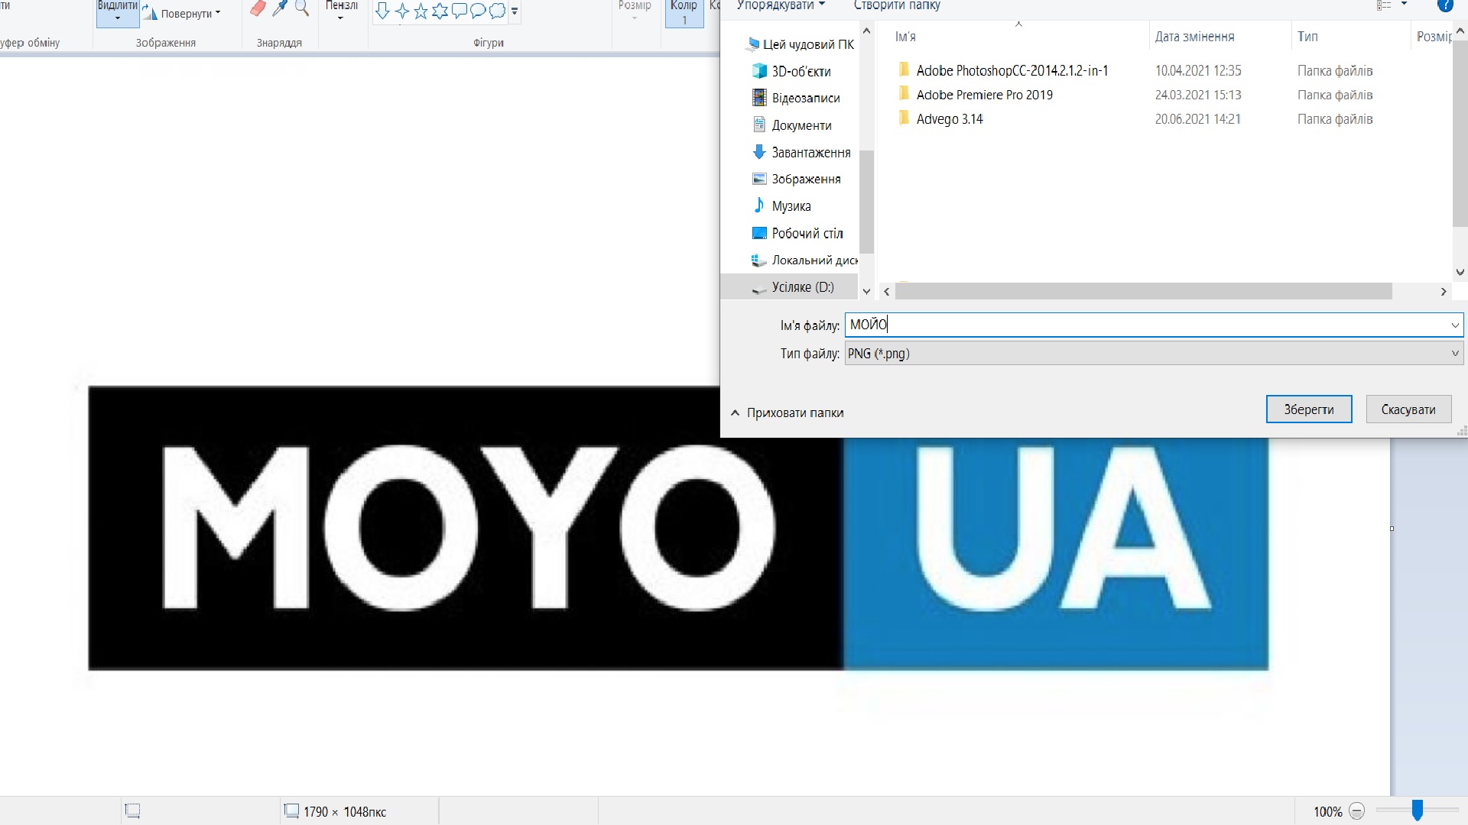Open Робочий стіл in navigation pane
Screen dimensions: 1468x825
pos(797,233)
